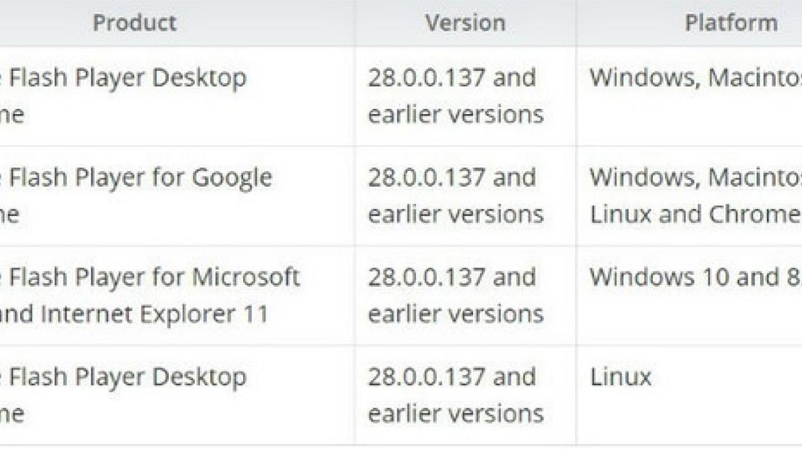Click the Version column header
This screenshot has width=802, height=451.
(x=466, y=23)
